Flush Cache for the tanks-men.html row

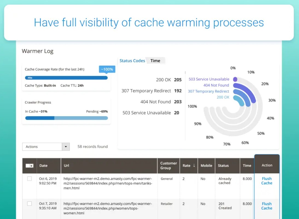pos(267,181)
